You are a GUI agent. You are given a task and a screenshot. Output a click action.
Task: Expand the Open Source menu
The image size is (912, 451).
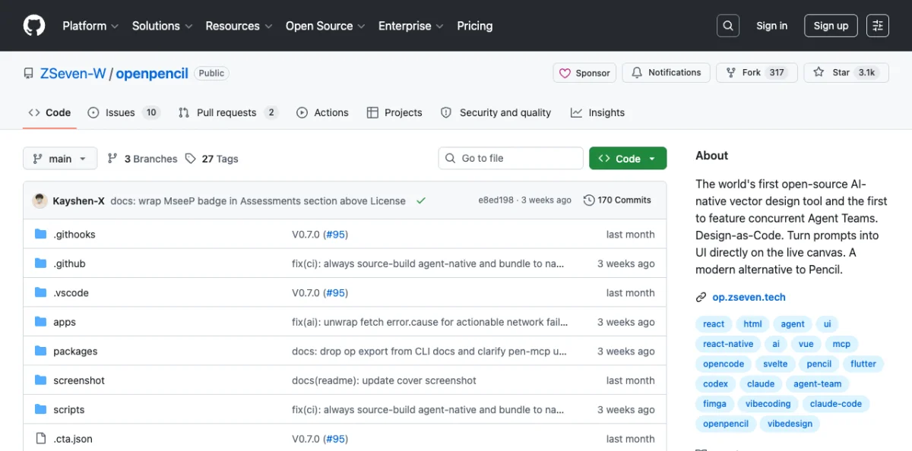click(325, 26)
